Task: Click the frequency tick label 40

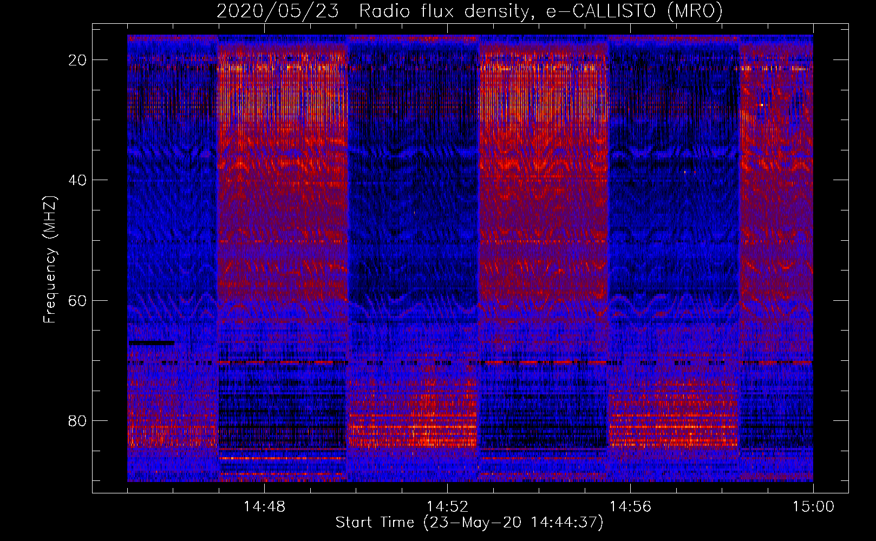Action: click(x=77, y=180)
